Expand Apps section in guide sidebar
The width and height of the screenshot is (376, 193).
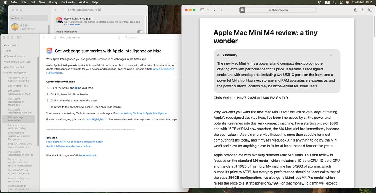tap(4, 51)
